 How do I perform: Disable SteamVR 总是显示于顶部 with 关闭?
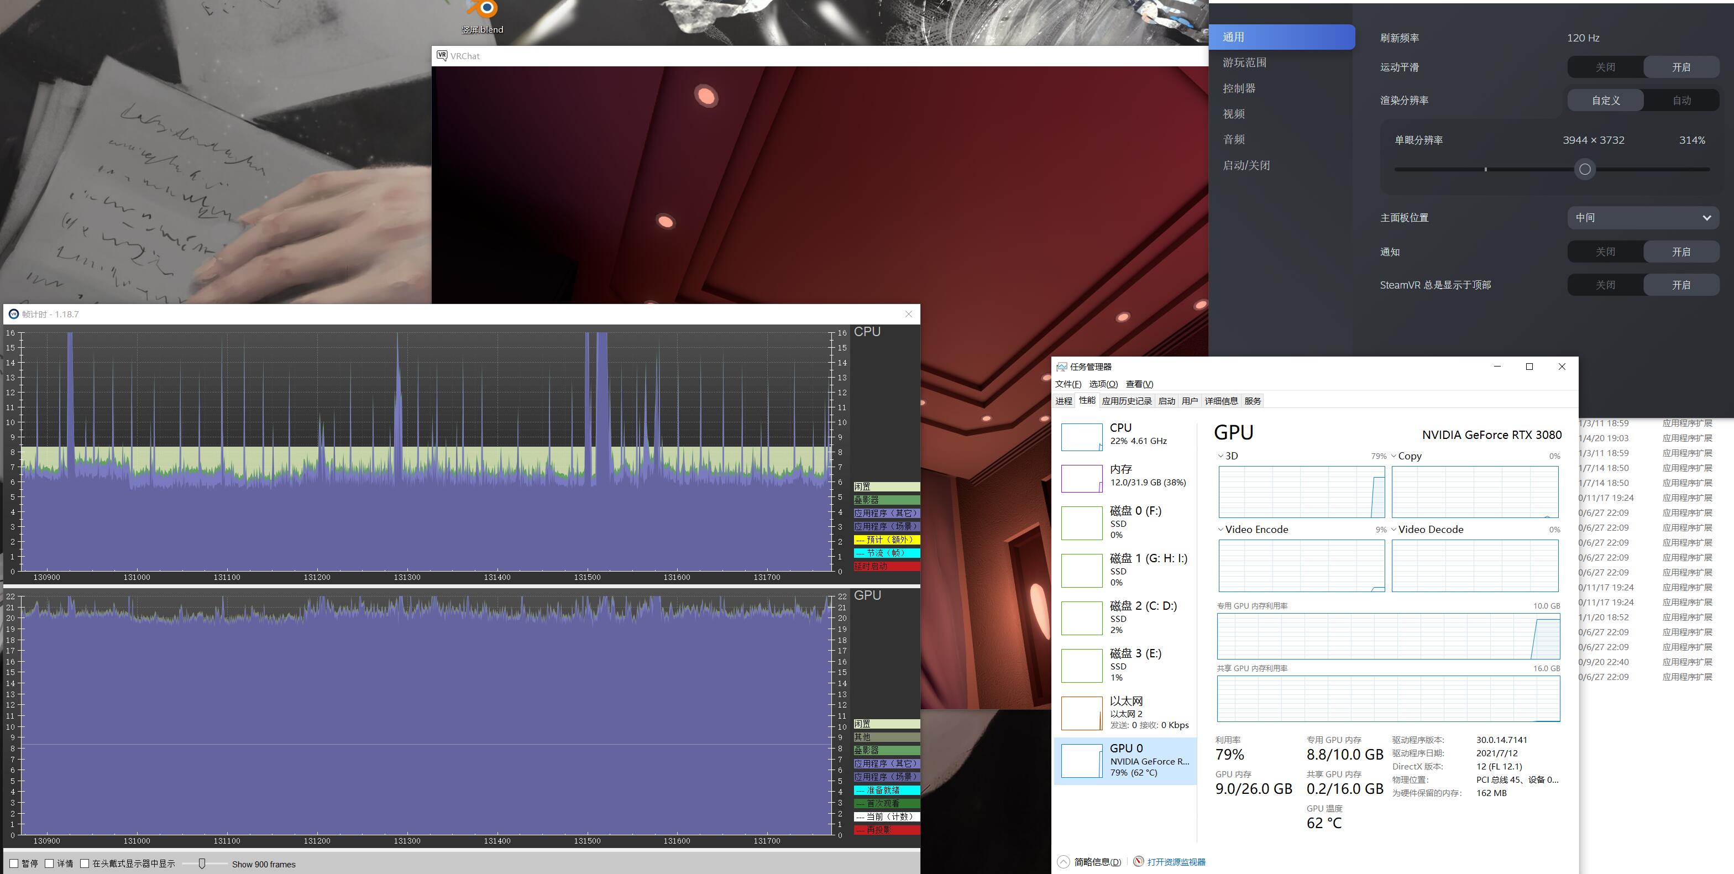[1605, 285]
